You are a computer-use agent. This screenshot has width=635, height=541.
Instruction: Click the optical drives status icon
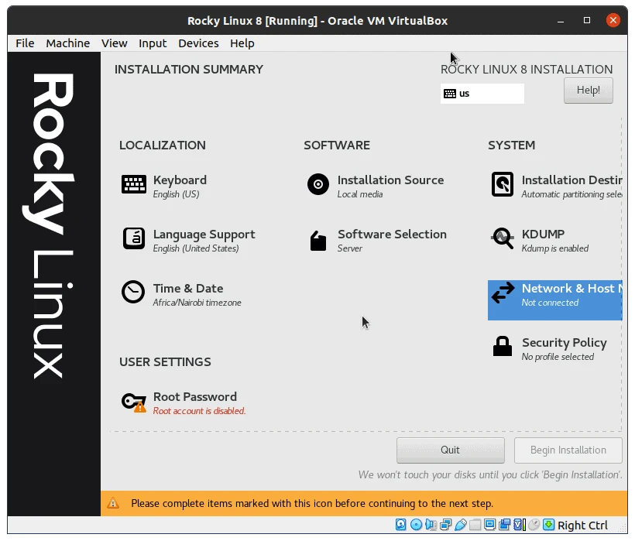point(416,525)
